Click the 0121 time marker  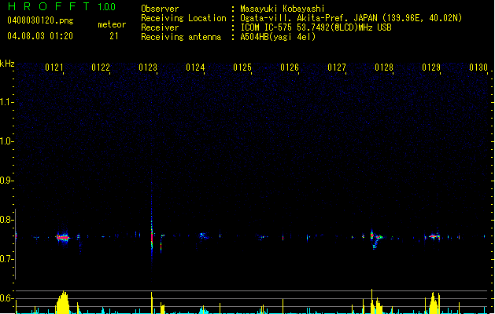pyautogui.click(x=54, y=68)
